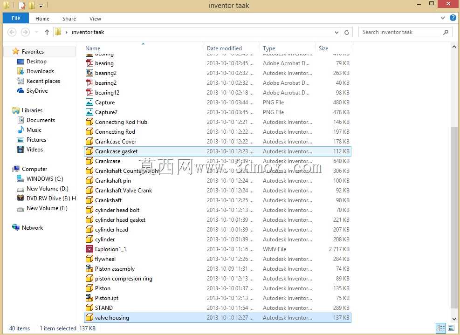Select Connecting Rod Hub part icon
The width and height of the screenshot is (460, 335).
point(89,122)
